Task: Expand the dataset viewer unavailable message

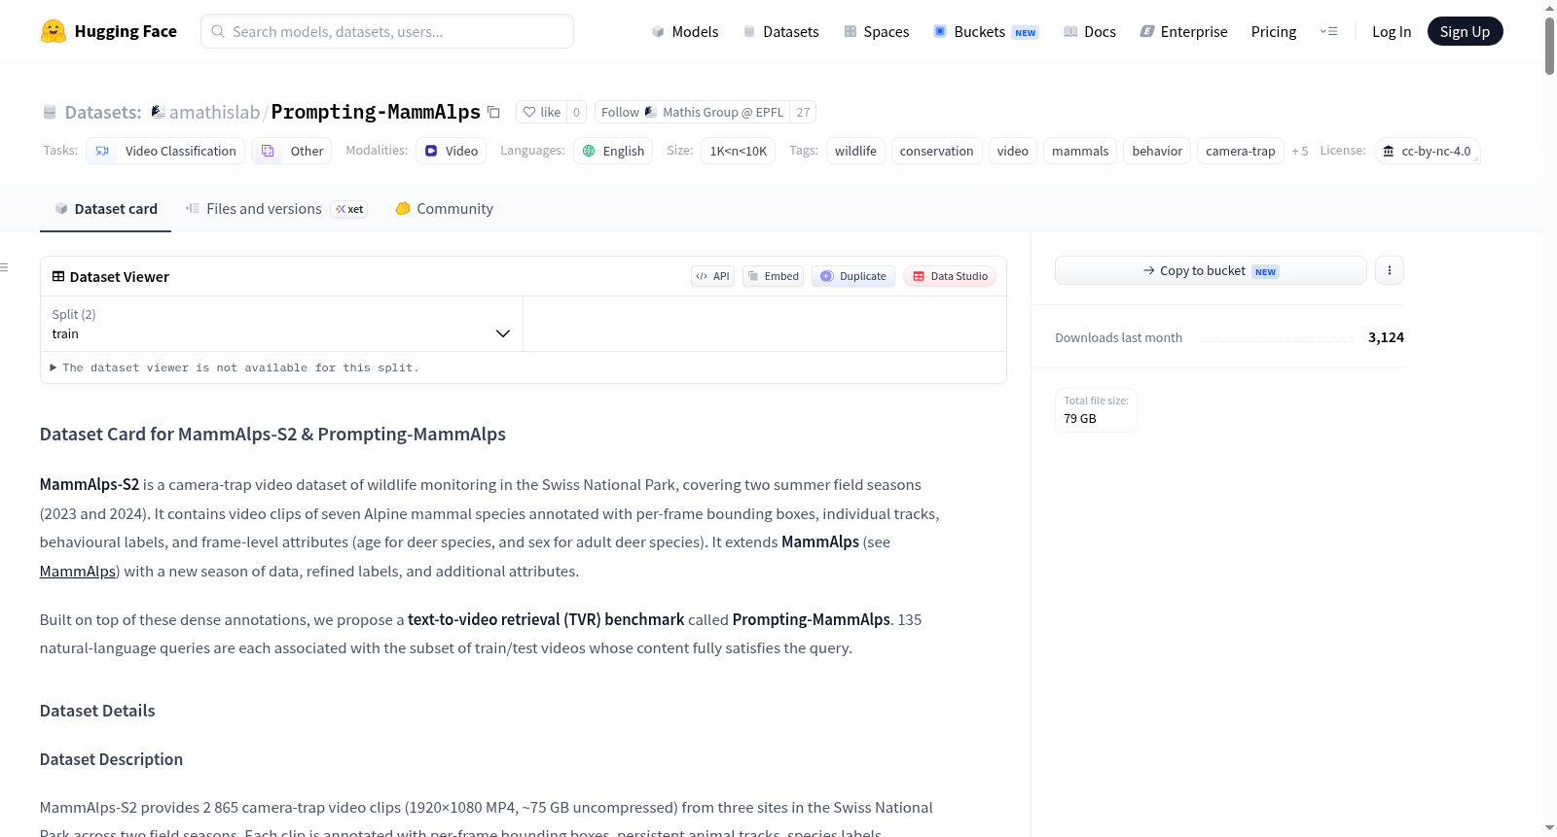Action: (235, 367)
